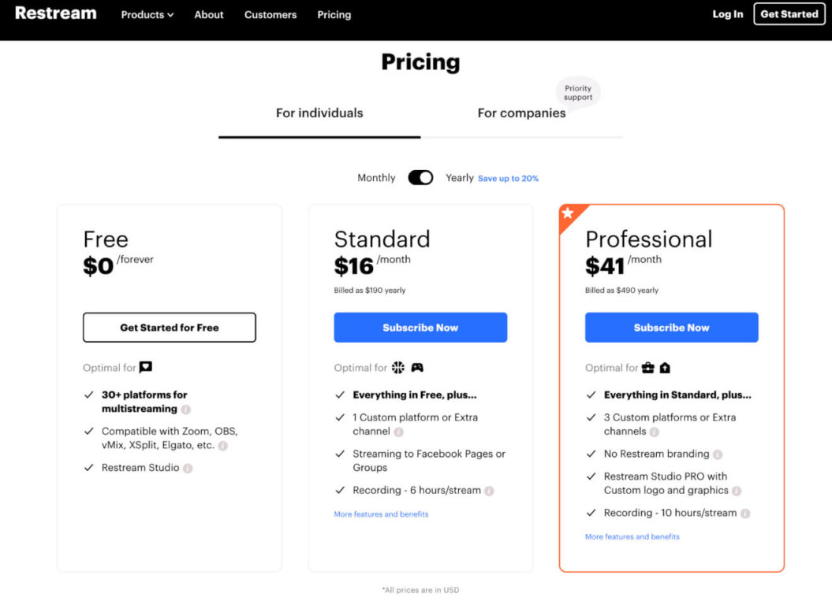This screenshot has width=832, height=597.
Task: Open the Products dropdown menu
Action: click(x=147, y=15)
